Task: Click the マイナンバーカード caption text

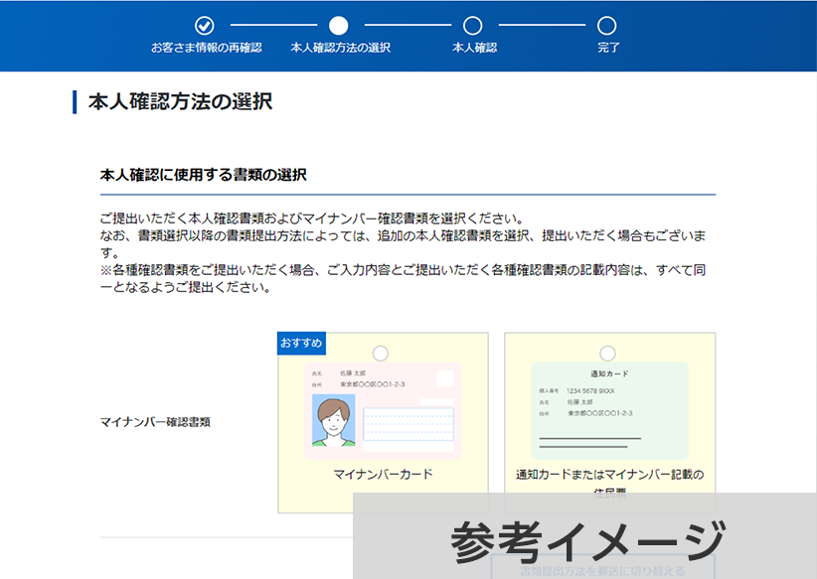Action: pyautogui.click(x=383, y=475)
